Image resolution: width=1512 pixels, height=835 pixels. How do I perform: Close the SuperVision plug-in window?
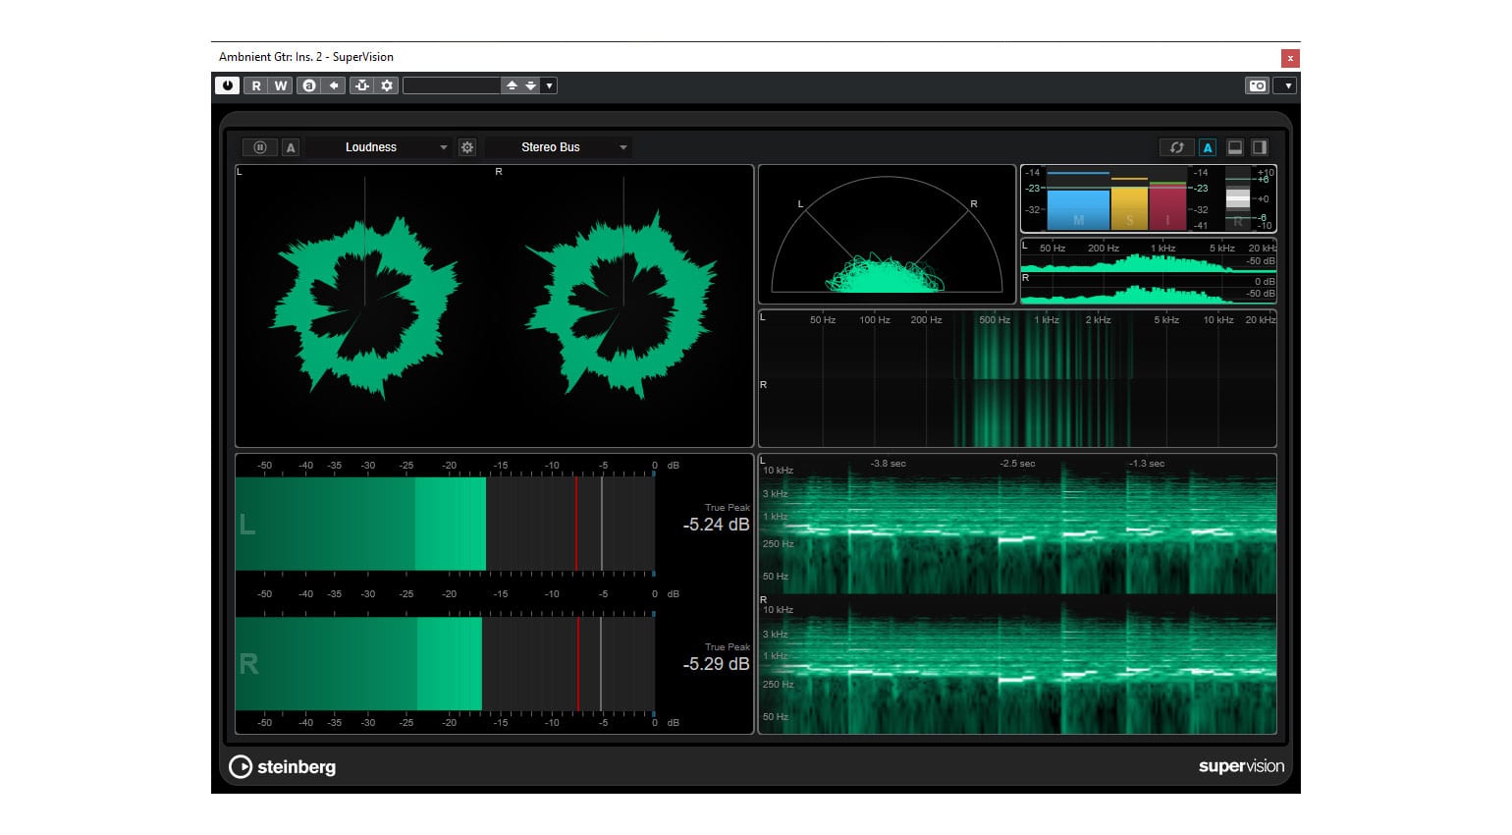(1290, 58)
